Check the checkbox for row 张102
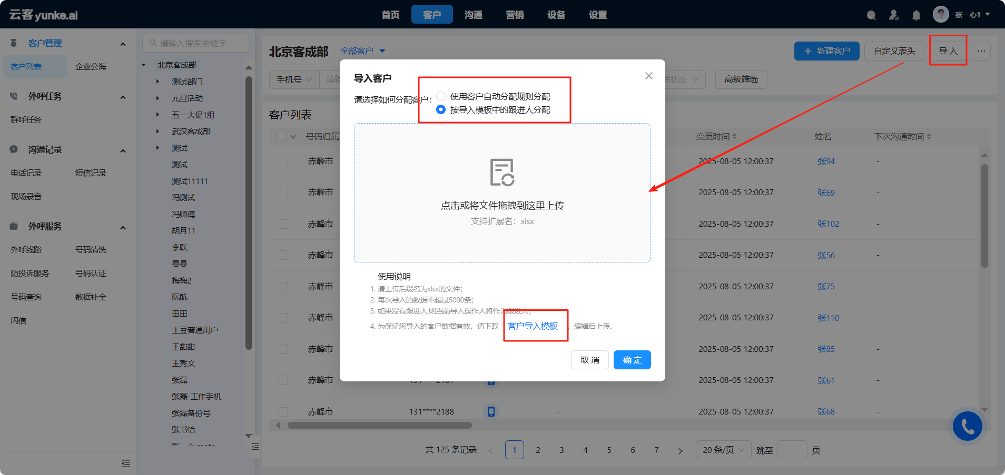Viewport: 1005px width, 475px height. (283, 224)
